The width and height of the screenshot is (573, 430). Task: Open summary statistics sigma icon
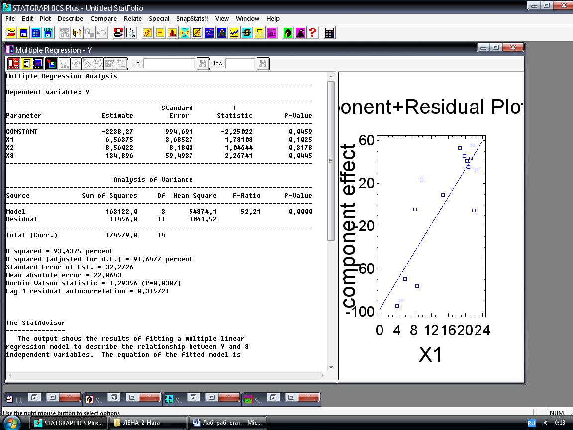(x=185, y=33)
